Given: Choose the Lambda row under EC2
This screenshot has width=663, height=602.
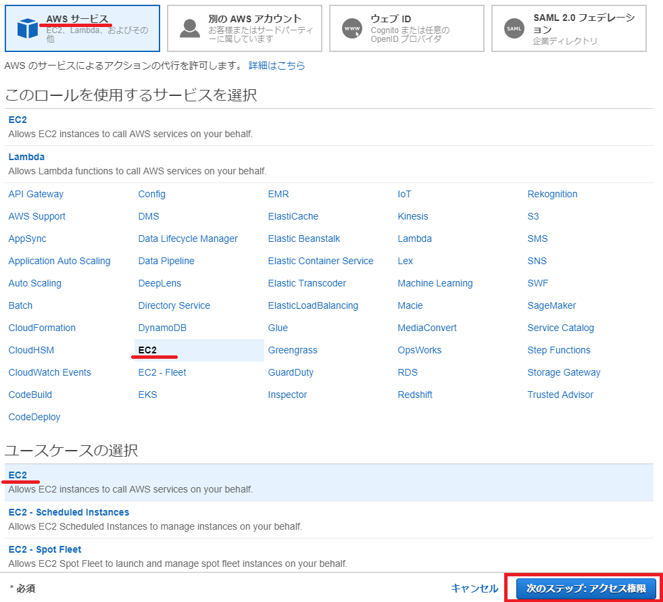Looking at the screenshot, I should [329, 164].
